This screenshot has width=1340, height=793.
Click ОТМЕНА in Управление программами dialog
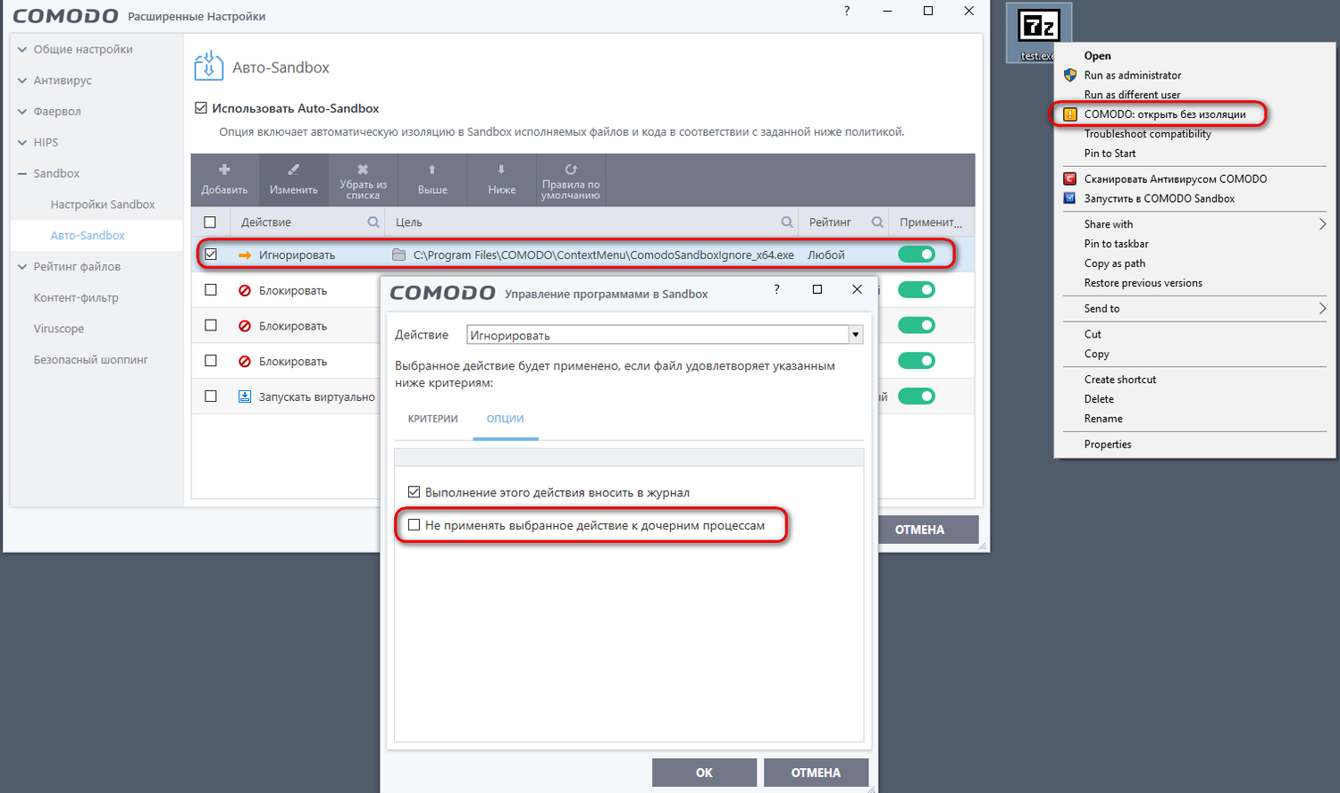(816, 772)
